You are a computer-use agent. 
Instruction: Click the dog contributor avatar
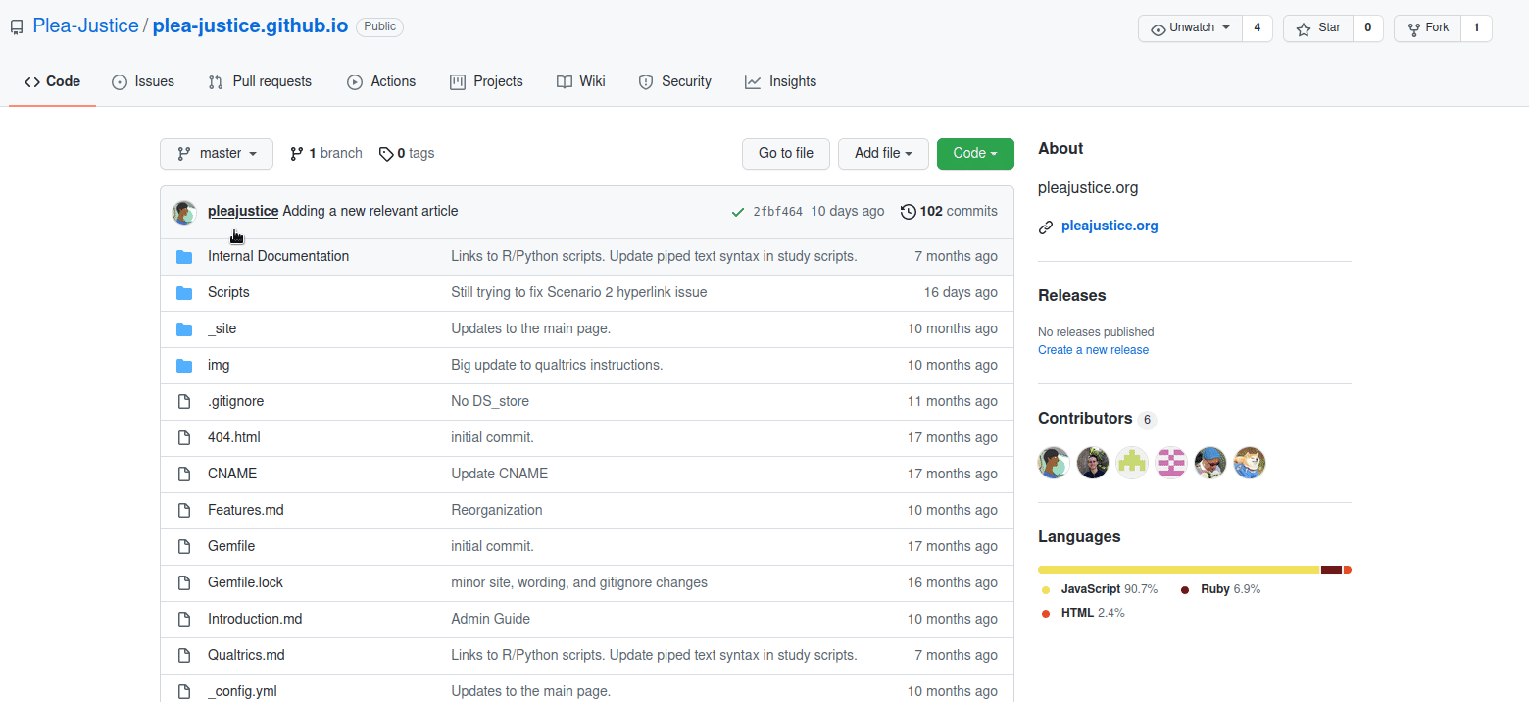1250,463
